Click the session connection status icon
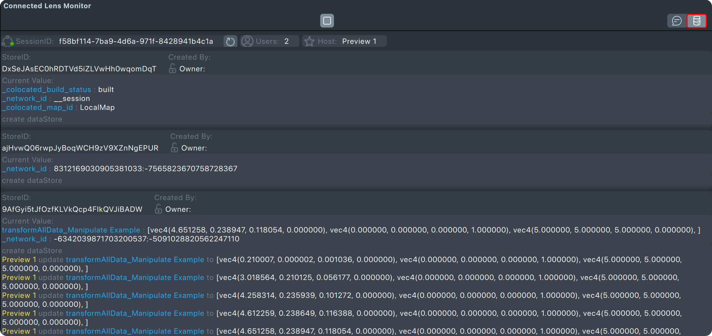Image resolution: width=712 pixels, height=336 pixels. click(8, 41)
